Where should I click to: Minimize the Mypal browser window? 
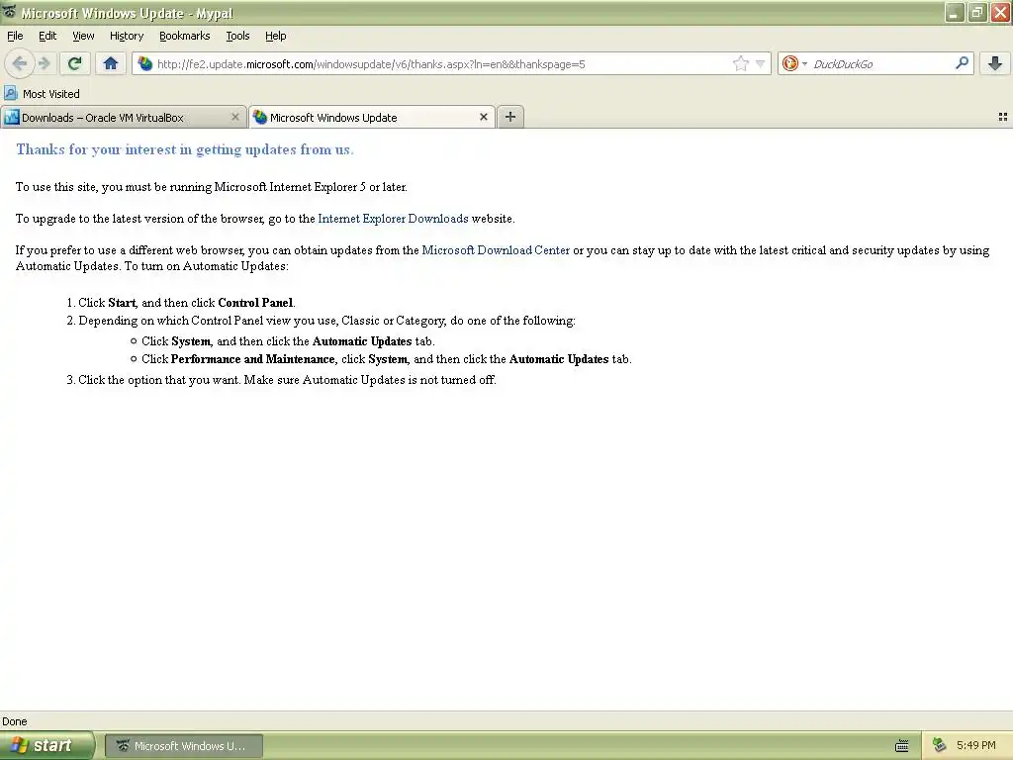(955, 12)
